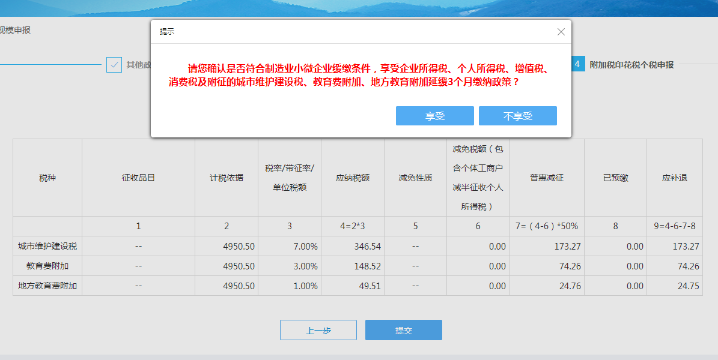Click the 已预缴 column header
The height and width of the screenshot is (360, 718).
[615, 178]
